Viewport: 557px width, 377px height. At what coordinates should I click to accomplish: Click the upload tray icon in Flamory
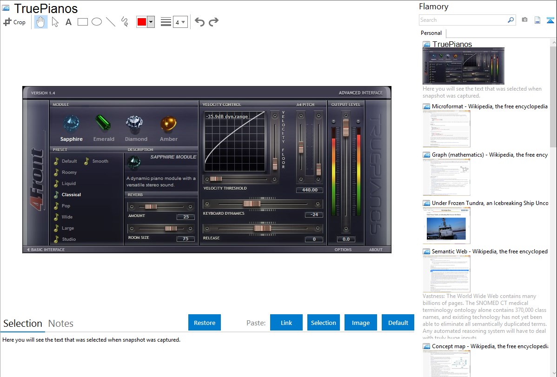point(550,20)
